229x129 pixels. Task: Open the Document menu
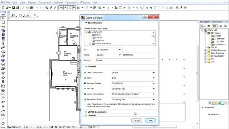45,3
